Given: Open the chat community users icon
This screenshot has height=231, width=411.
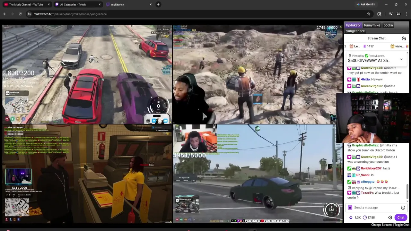Looking at the screenshot, I should coord(404,38).
